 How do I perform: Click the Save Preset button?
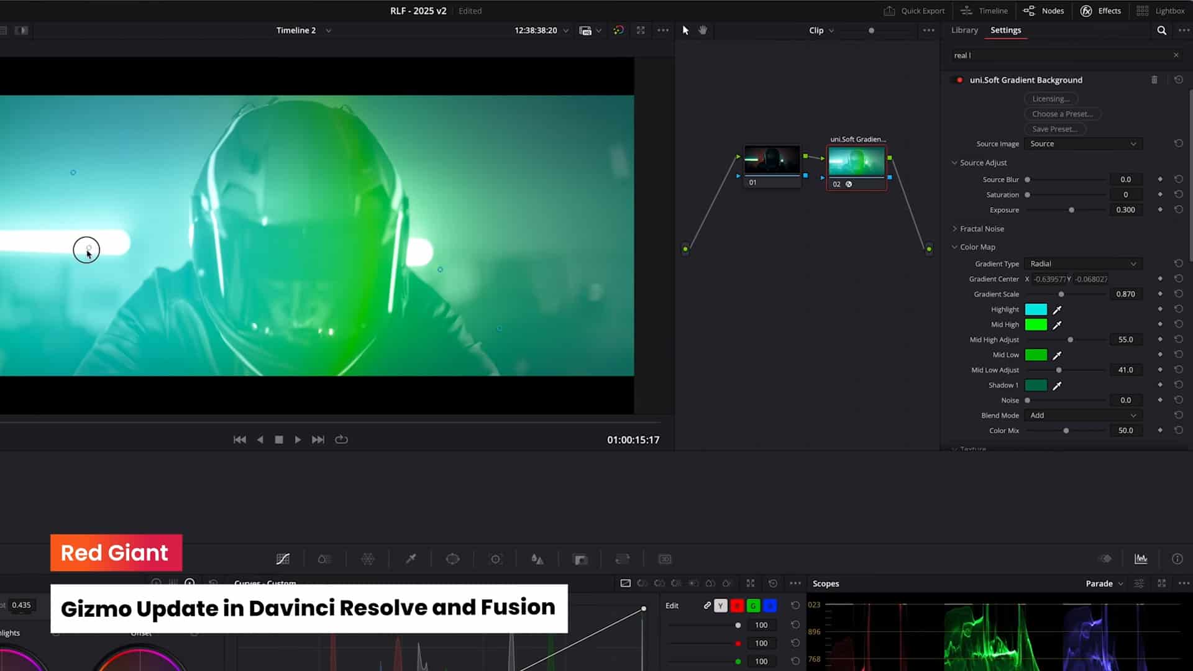[x=1054, y=129]
